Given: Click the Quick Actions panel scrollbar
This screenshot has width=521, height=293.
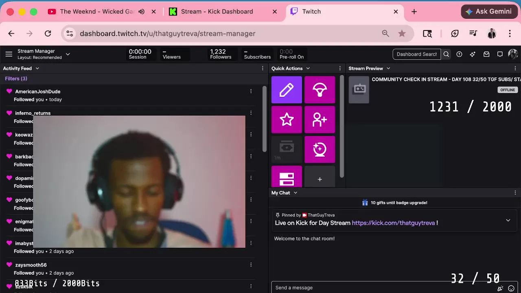Looking at the screenshot, I should pyautogui.click(x=341, y=126).
